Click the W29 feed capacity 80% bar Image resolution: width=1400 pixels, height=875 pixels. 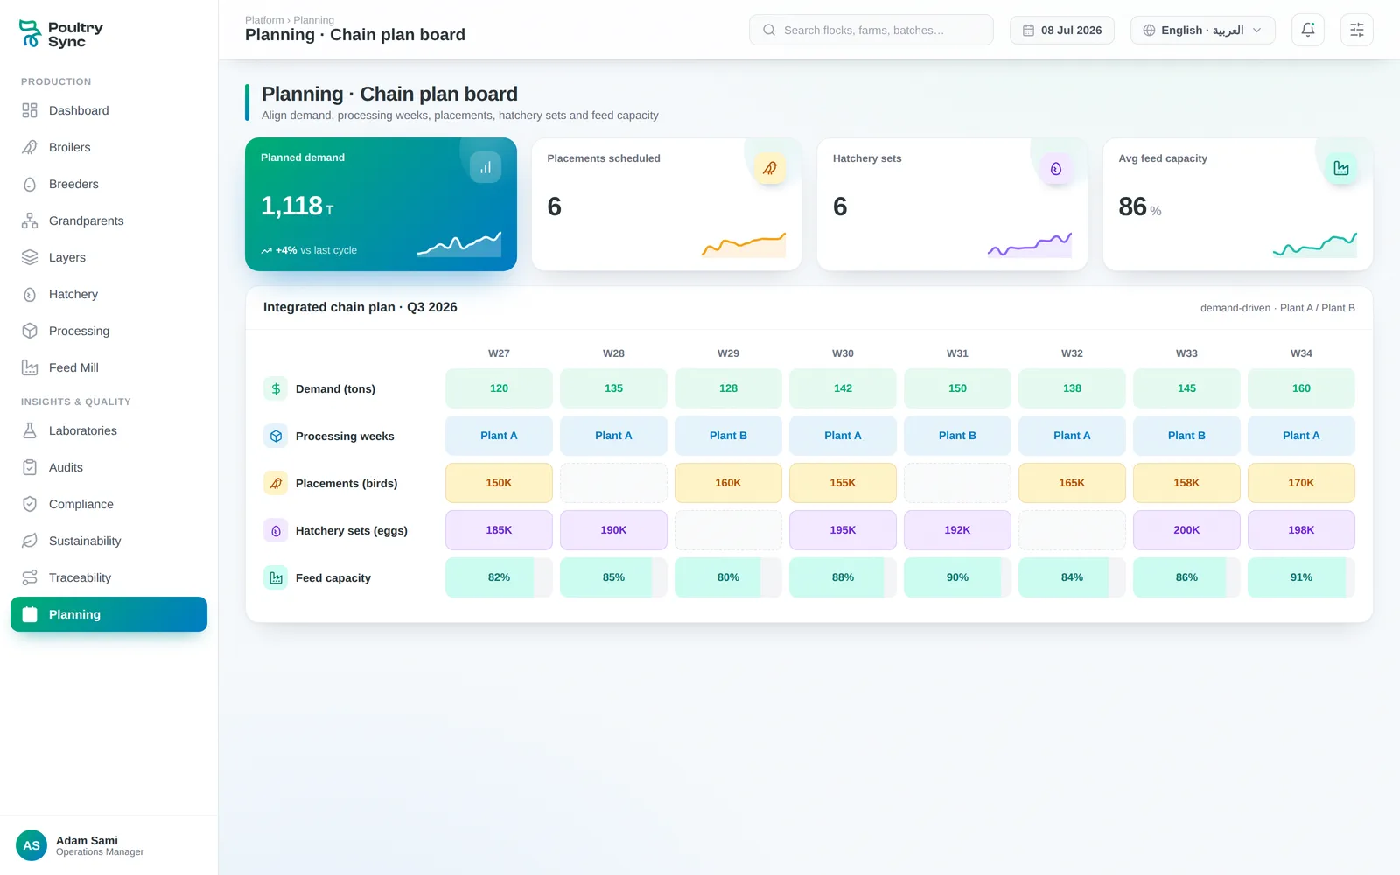728,577
